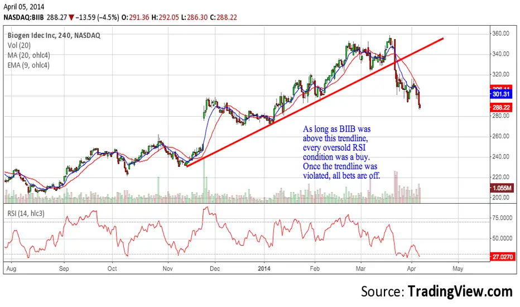This screenshot has width=520, height=307.
Task: Click the Biogen Idec Inc, 240, NASDAQ title
Action: (54, 36)
